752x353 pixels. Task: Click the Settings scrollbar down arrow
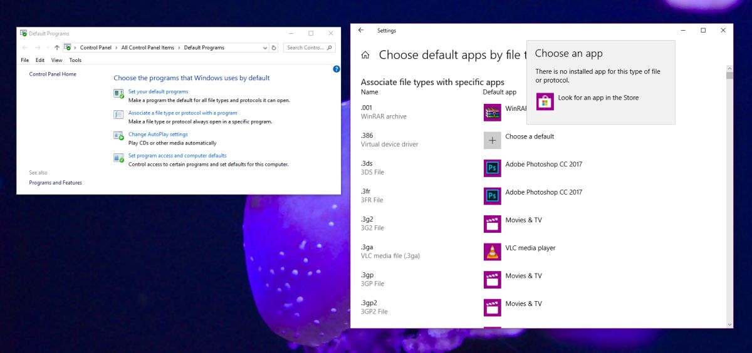pyautogui.click(x=729, y=324)
